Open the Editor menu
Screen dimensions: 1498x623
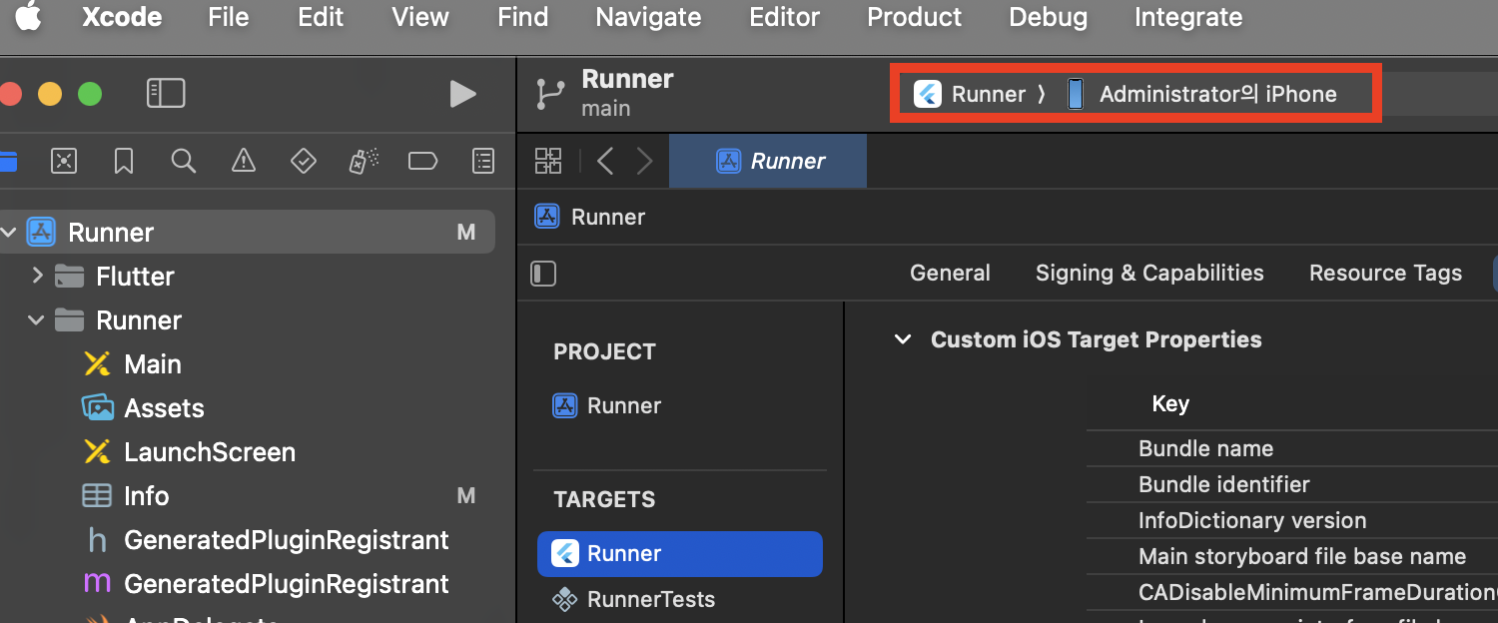(784, 17)
